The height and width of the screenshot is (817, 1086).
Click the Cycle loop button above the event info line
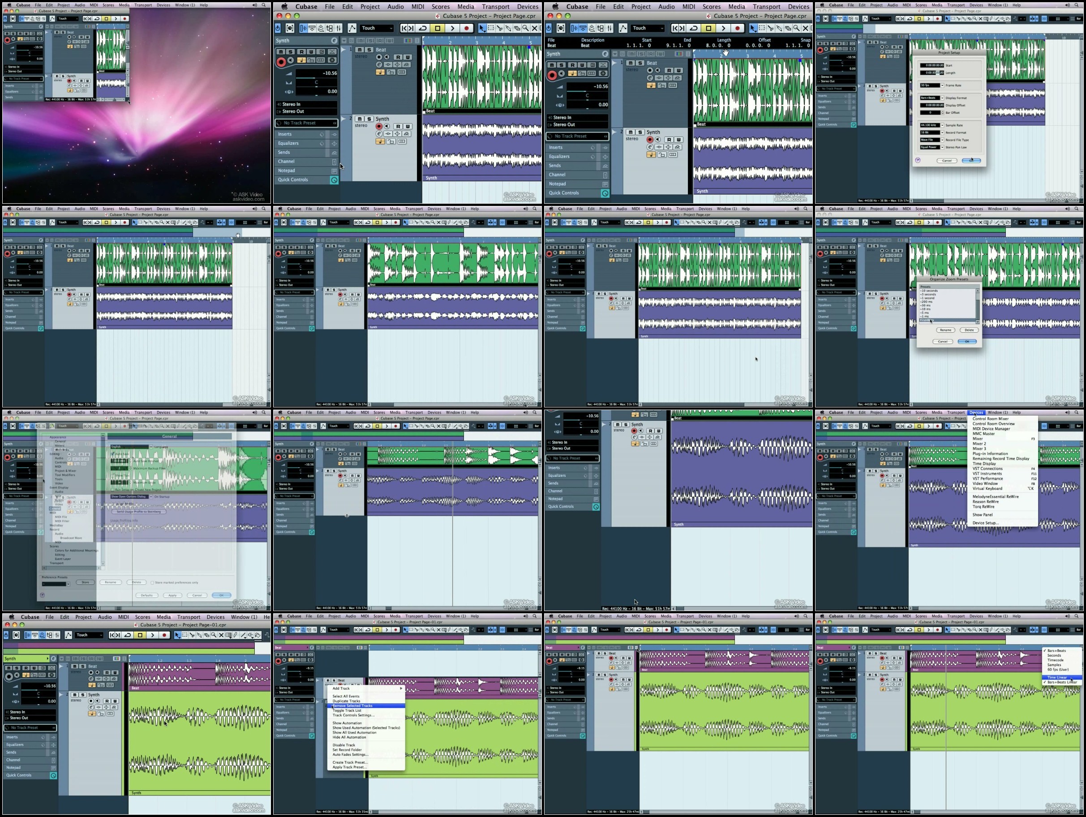coord(693,28)
